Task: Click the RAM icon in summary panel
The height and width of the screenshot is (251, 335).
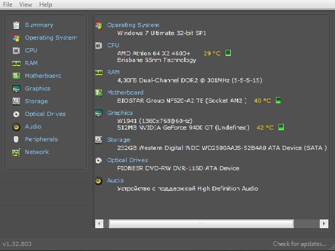Action: tap(99, 73)
